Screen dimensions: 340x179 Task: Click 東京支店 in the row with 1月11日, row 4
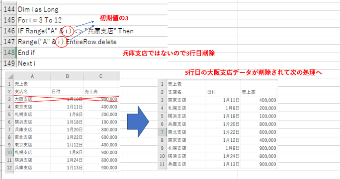click(x=32, y=107)
